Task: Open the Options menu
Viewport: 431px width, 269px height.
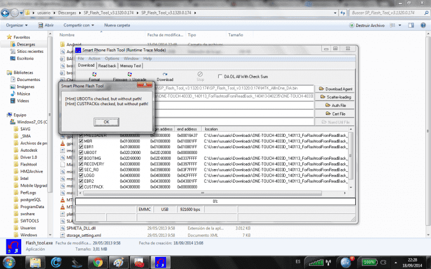Action: click(x=112, y=58)
